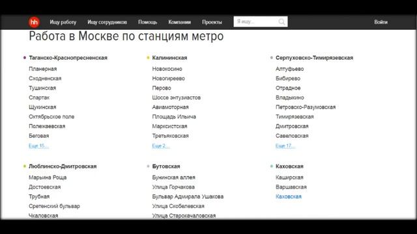
Task: Select the Новокосино station
Action: click(x=167, y=69)
